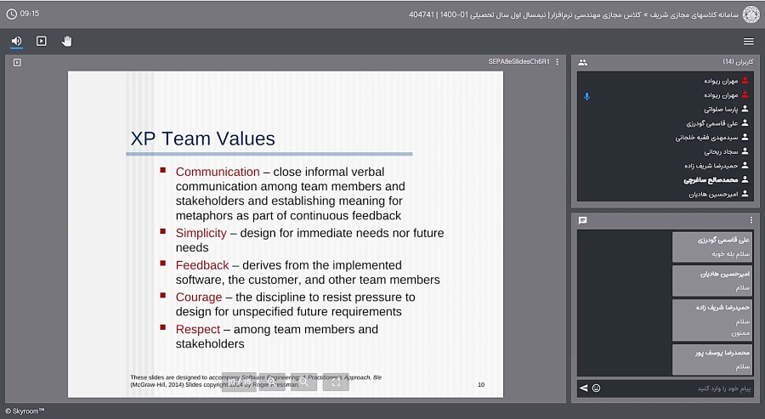Click the users group icon
Viewport: 765px width, 419px height.
pos(583,62)
